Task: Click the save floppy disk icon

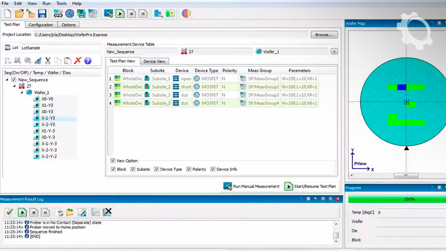Action: click(x=42, y=14)
